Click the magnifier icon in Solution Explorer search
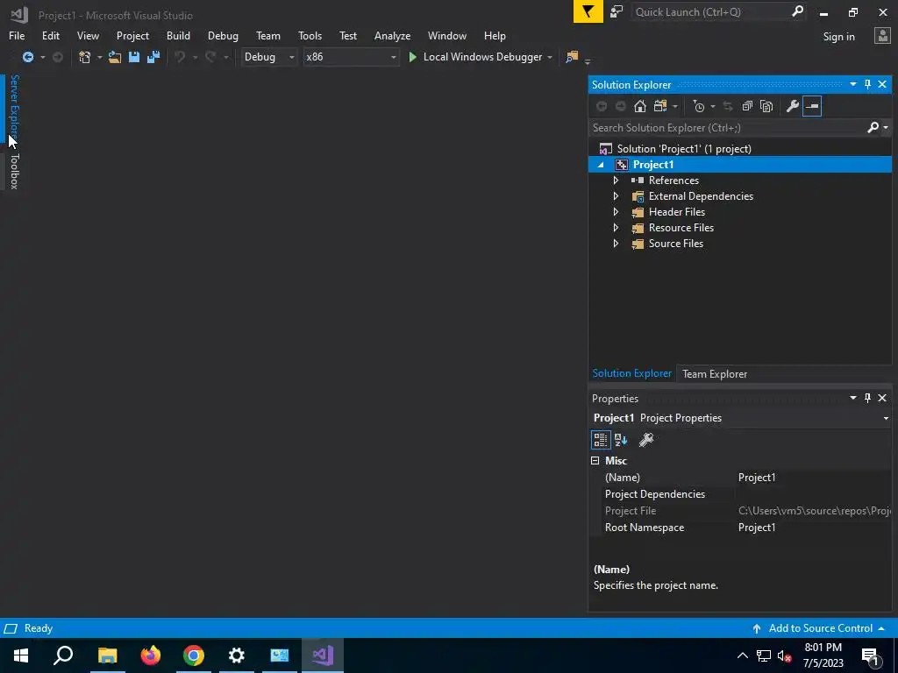Screen dimensions: 898x673 point(873,128)
